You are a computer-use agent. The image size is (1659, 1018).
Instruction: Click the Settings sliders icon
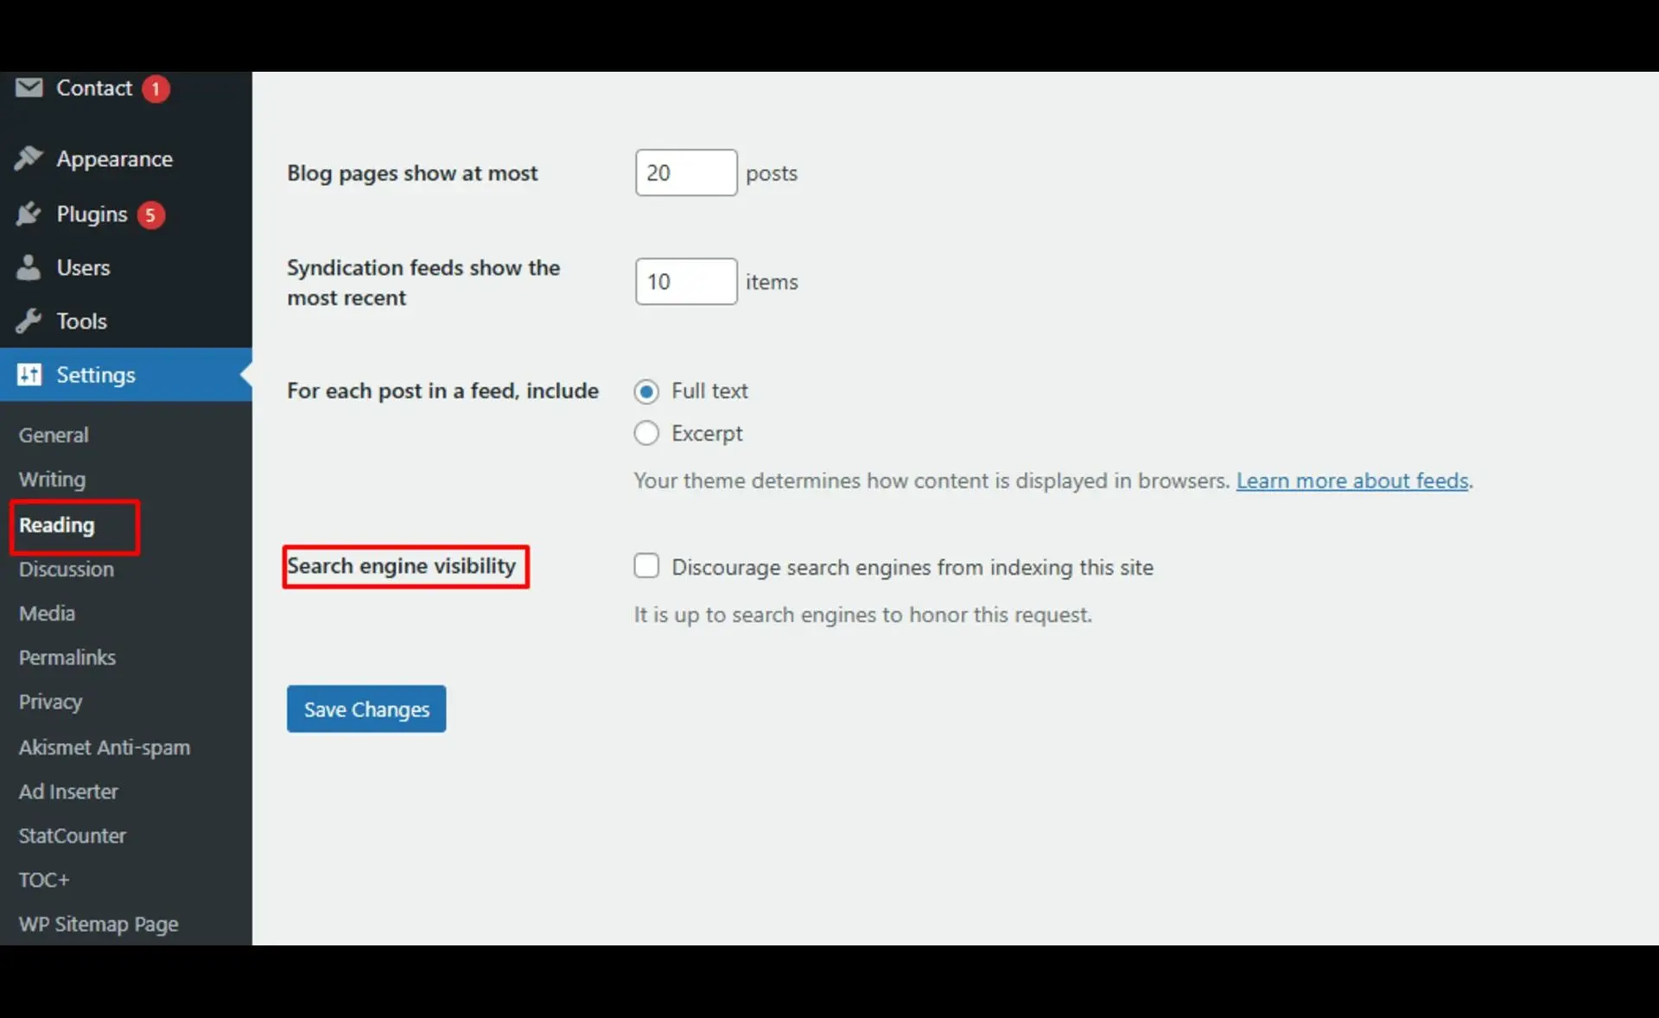point(29,375)
